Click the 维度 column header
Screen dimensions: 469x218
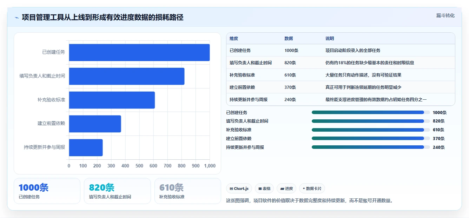click(234, 39)
